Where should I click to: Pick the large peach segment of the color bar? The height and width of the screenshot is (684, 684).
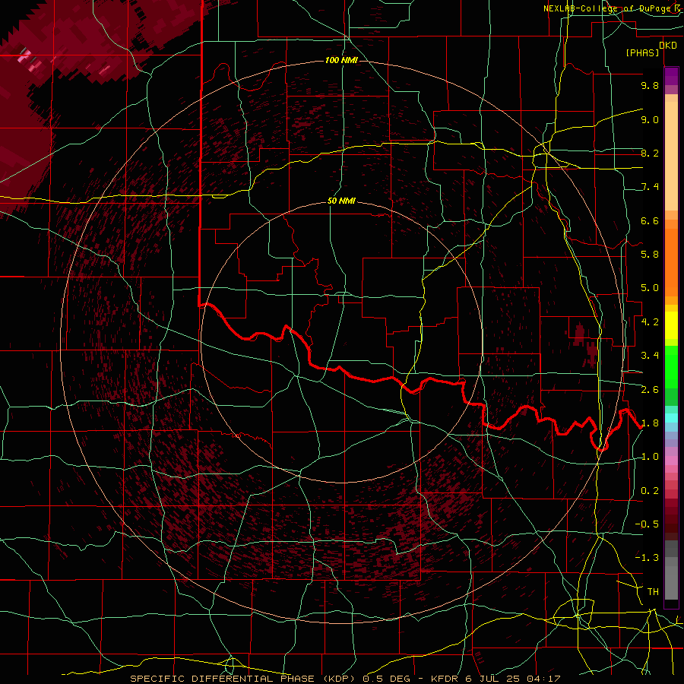point(671,156)
